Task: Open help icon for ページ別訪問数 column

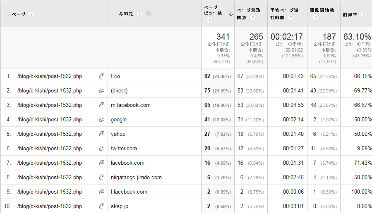Action: pos(252,18)
